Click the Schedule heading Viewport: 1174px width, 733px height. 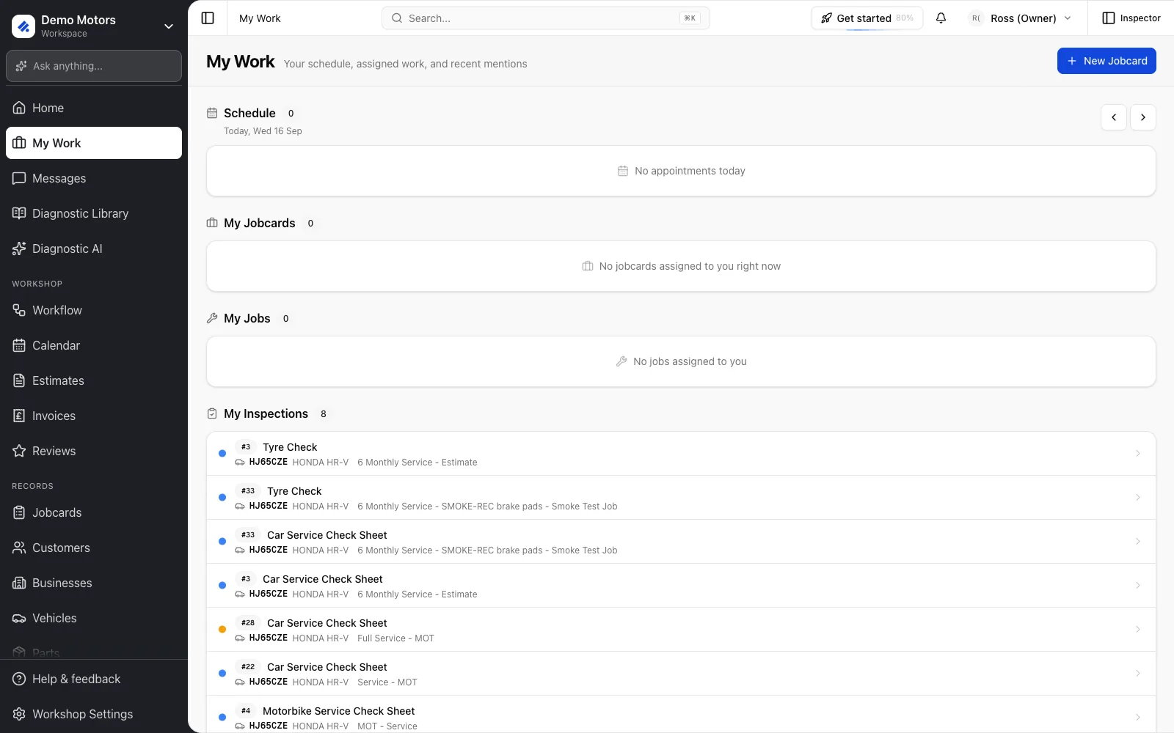[249, 113]
